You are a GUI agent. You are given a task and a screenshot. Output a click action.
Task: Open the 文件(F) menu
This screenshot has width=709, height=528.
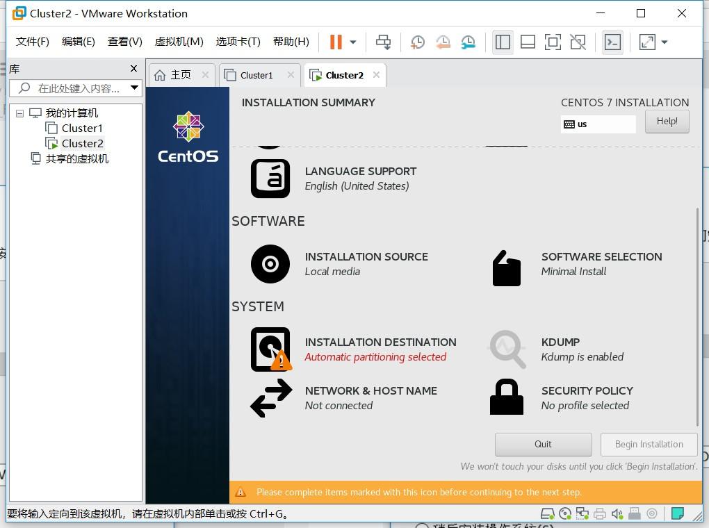(x=33, y=42)
